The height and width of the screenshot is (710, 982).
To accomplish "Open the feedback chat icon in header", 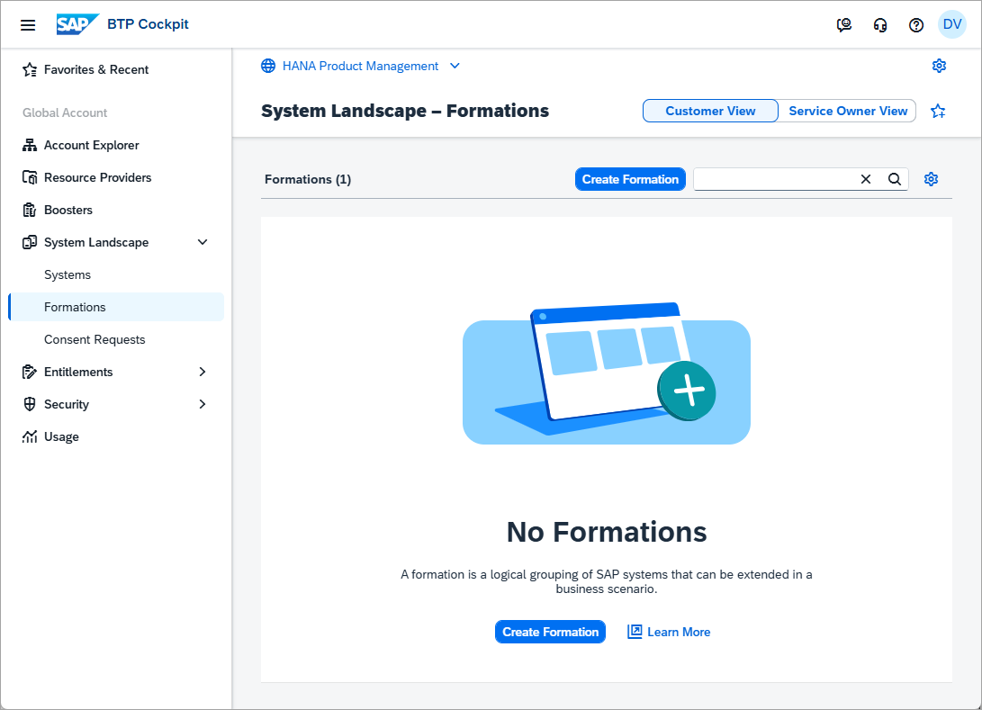I will coord(844,25).
